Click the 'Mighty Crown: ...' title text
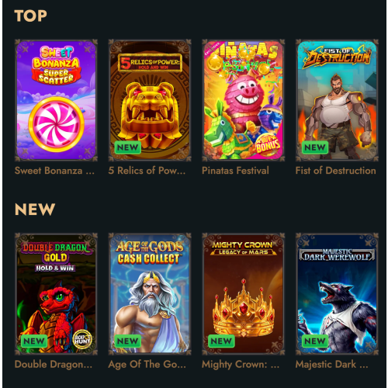 [x=241, y=365]
